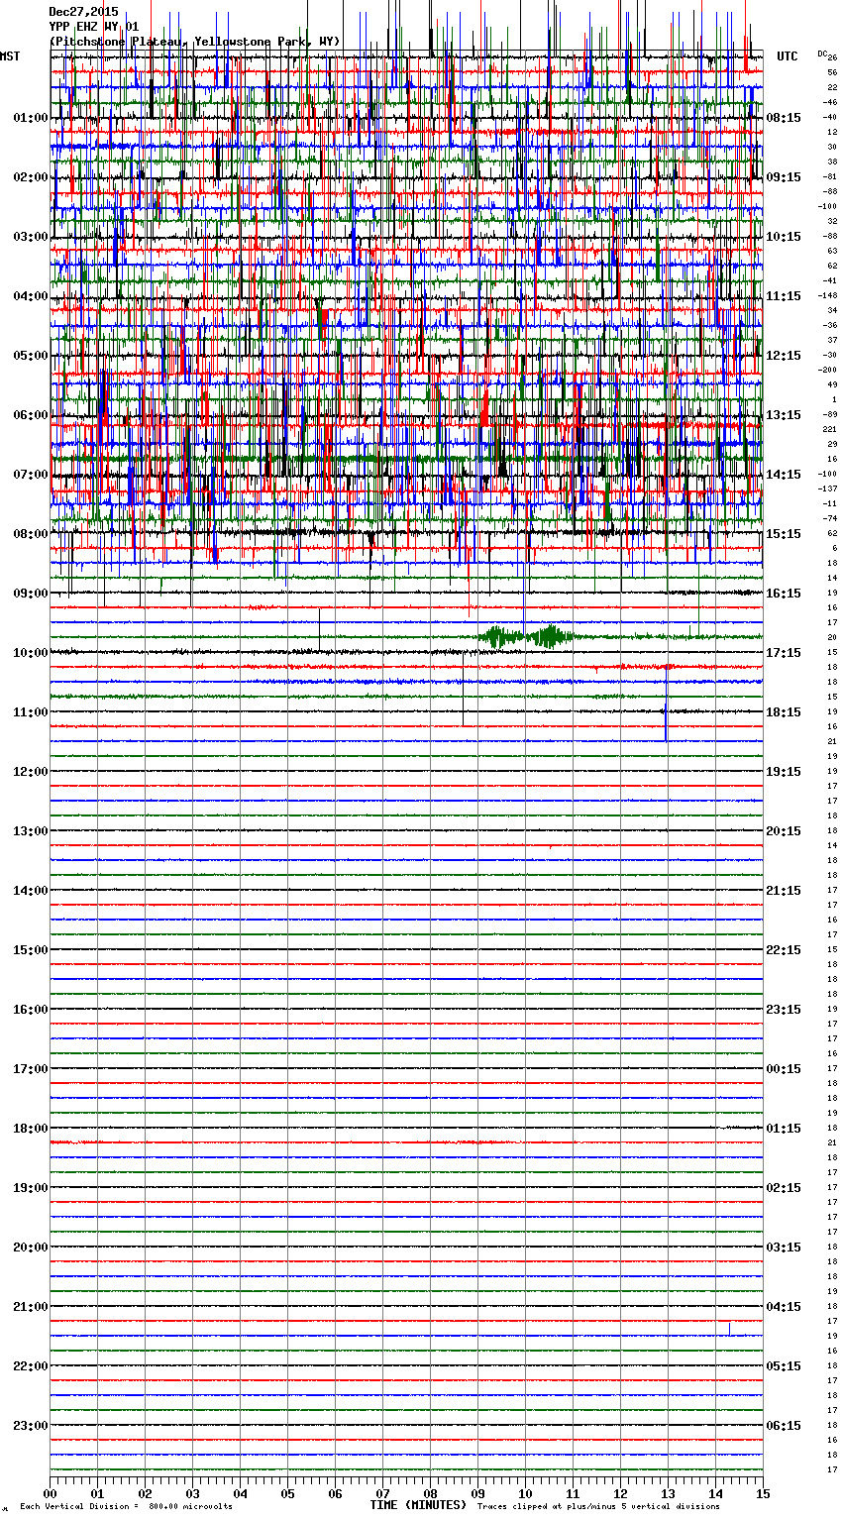The width and height of the screenshot is (842, 1520).
Task: Click minute 00 on the bottom axis
Action: [50, 1493]
